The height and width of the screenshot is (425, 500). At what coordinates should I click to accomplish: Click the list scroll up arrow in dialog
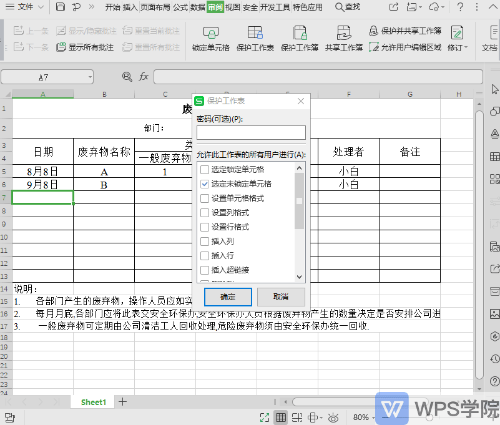tap(299, 168)
